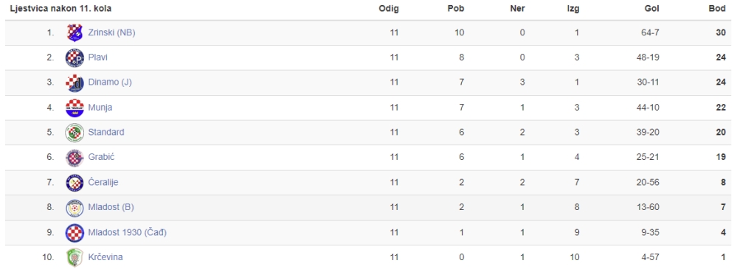This screenshot has width=737, height=269.
Task: Click the Mladost (B) club crest
Action: pos(75,208)
